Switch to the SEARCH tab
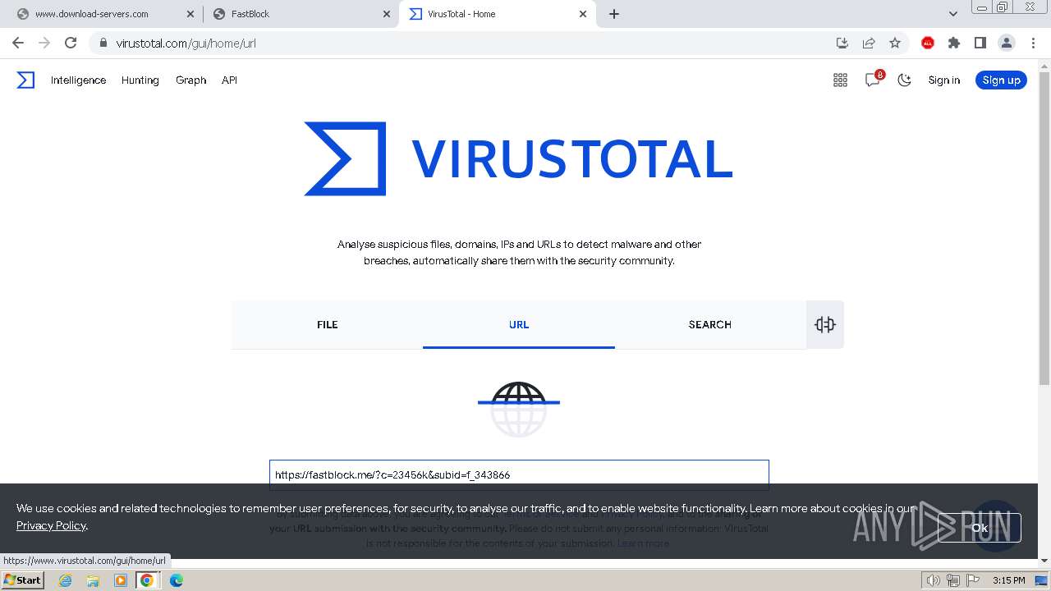 [710, 324]
